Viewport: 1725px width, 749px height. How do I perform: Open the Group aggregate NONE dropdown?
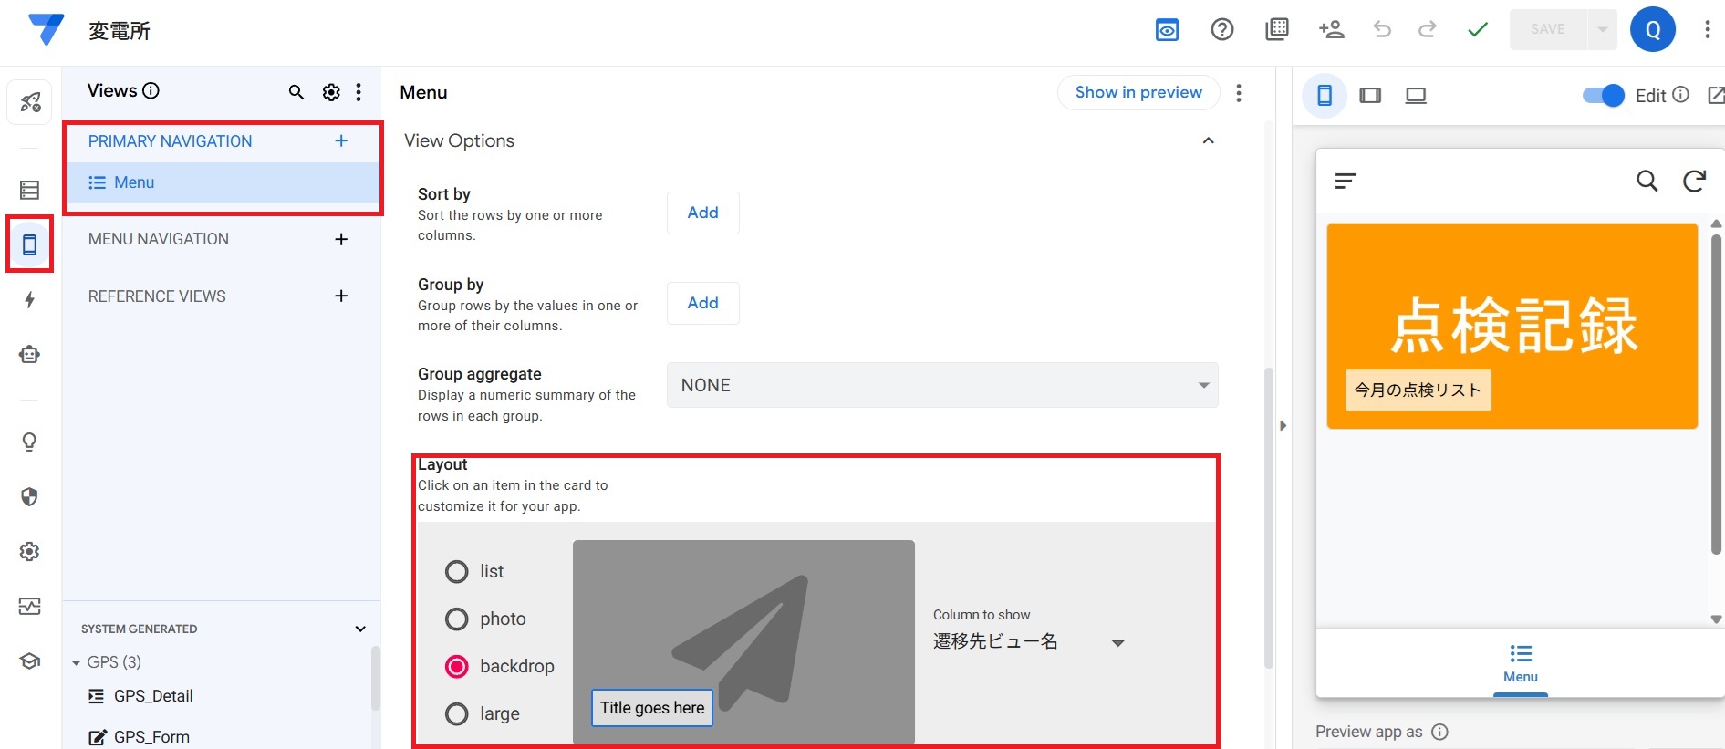click(941, 386)
